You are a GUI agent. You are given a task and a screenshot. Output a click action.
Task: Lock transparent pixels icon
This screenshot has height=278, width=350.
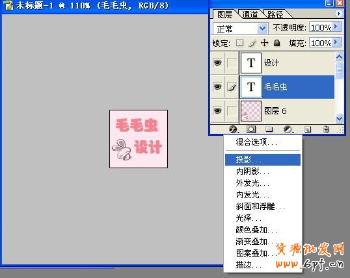click(240, 43)
